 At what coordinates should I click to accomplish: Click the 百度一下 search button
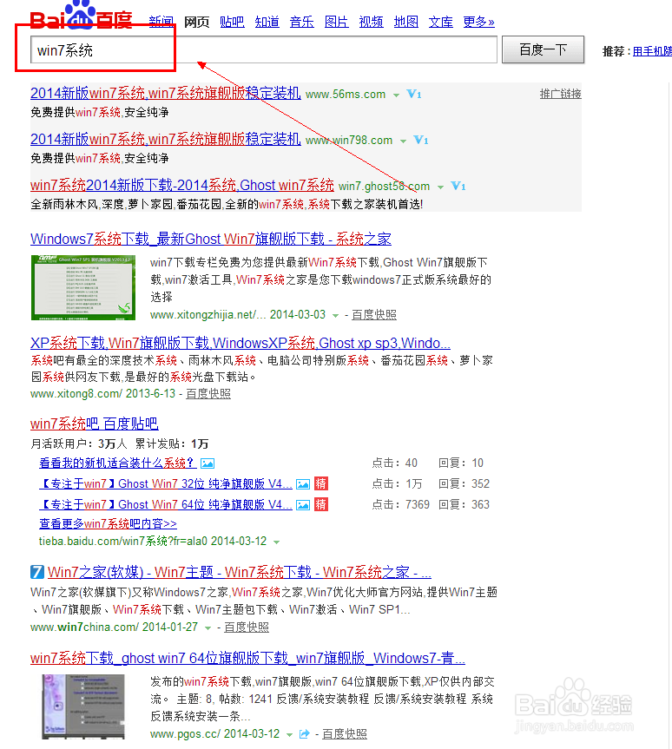click(x=543, y=49)
